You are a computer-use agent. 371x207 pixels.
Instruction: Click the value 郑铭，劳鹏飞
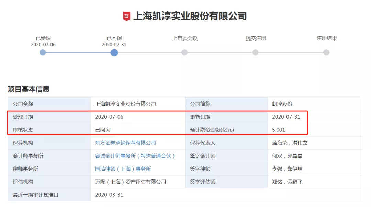pyautogui.click(x=287, y=182)
